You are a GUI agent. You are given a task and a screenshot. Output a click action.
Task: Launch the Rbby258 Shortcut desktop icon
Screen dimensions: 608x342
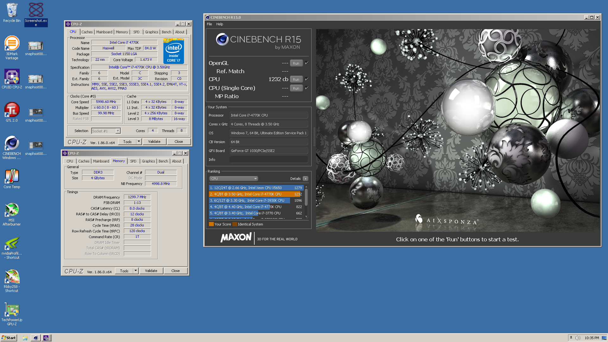(x=12, y=281)
